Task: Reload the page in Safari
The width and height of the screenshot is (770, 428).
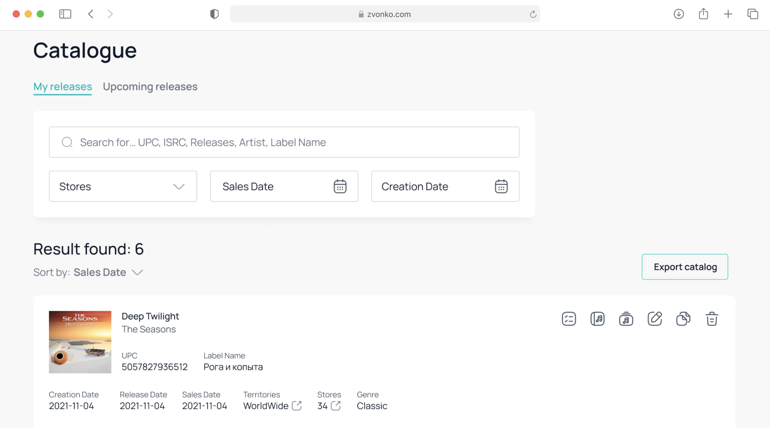Action: tap(533, 14)
